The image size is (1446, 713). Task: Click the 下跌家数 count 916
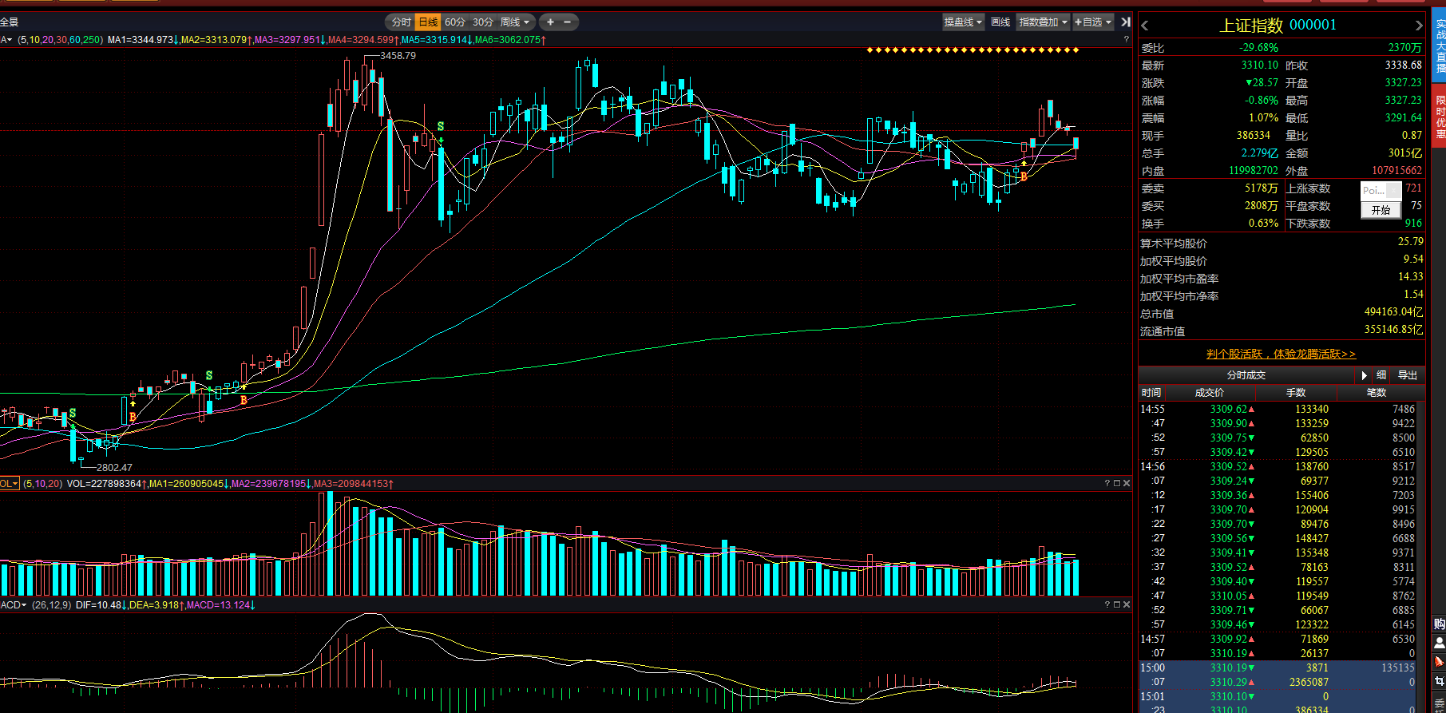pos(1413,224)
